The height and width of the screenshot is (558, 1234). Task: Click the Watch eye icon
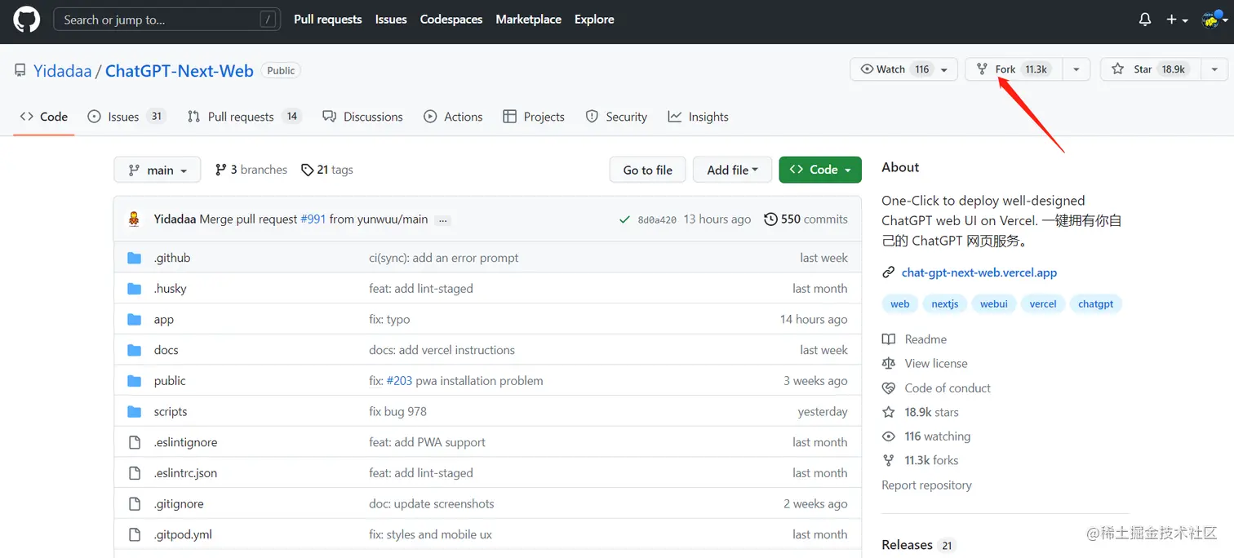point(868,69)
